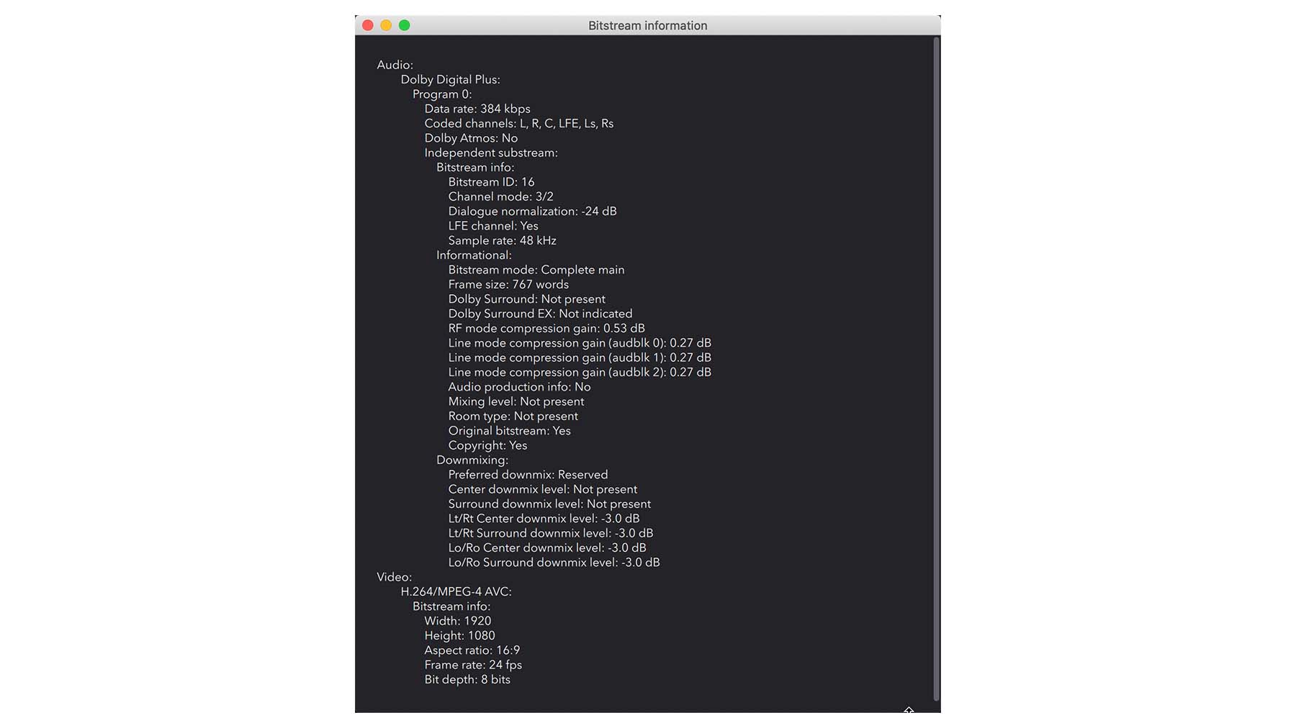Minimize the Bitstream information window
1296x728 pixels.
387,24
